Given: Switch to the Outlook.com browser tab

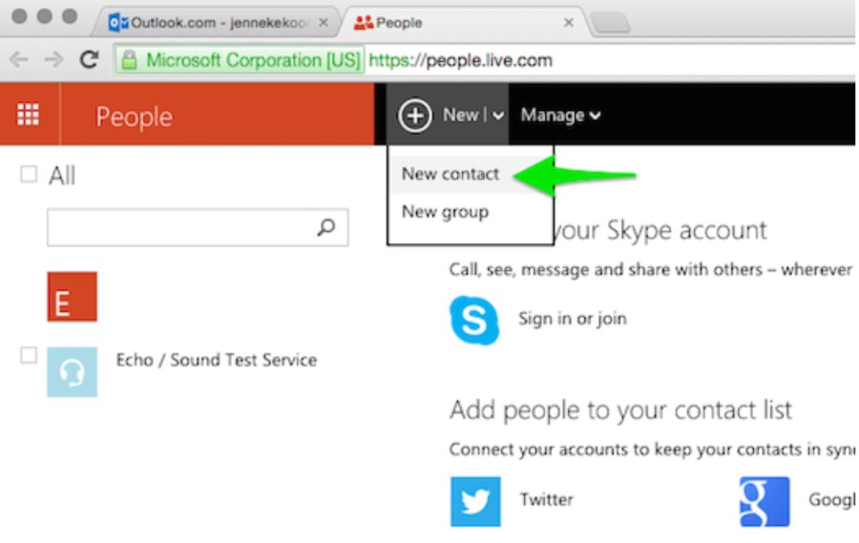Looking at the screenshot, I should click(x=217, y=23).
